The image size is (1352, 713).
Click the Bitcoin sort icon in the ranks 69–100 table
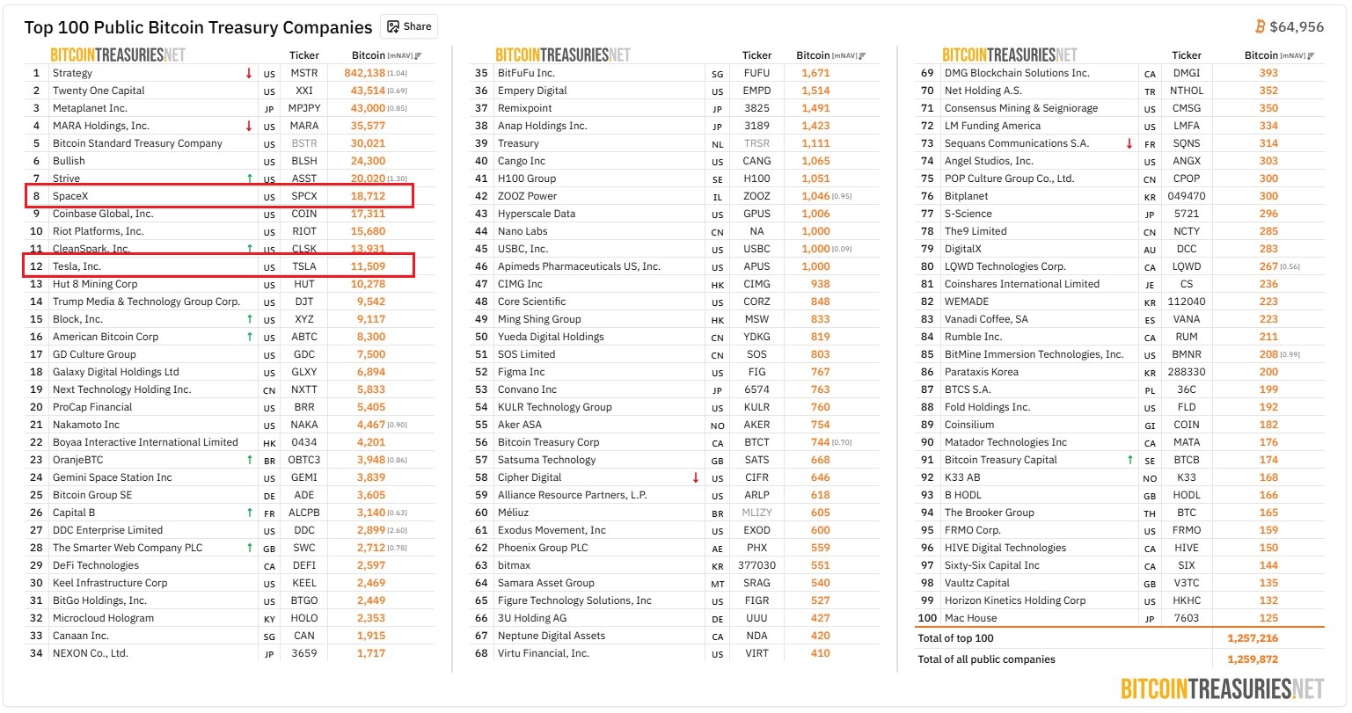[x=1310, y=56]
